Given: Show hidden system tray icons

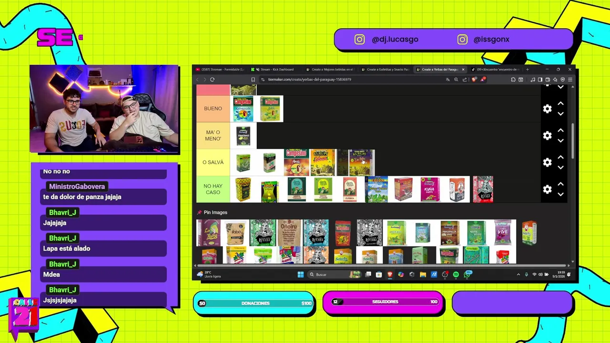Looking at the screenshot, I should [x=518, y=274].
